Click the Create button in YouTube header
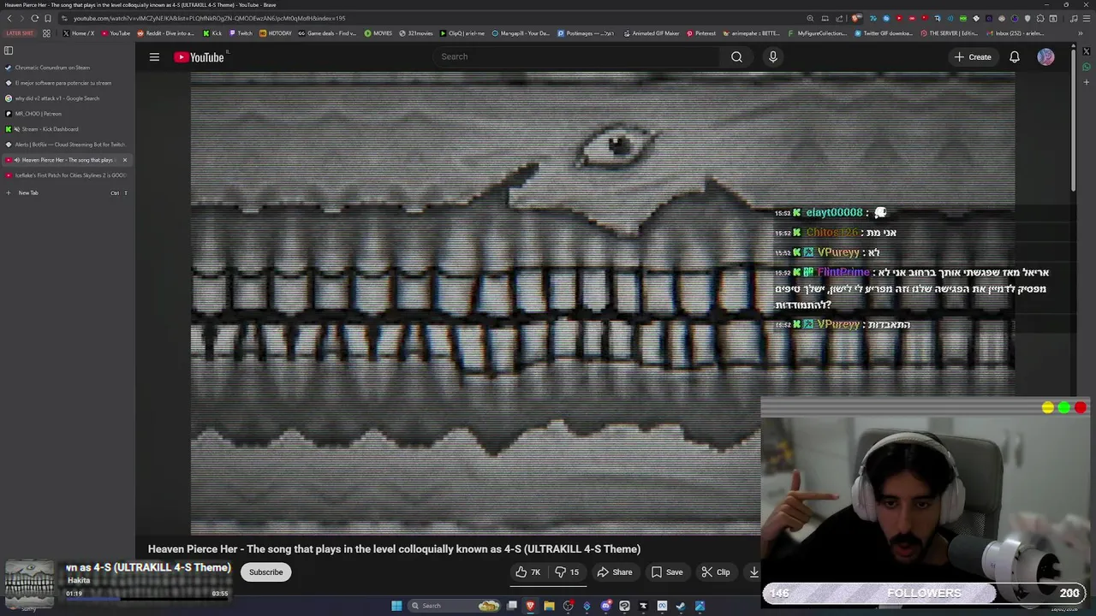Viewport: 1096px width, 616px height. [x=973, y=57]
